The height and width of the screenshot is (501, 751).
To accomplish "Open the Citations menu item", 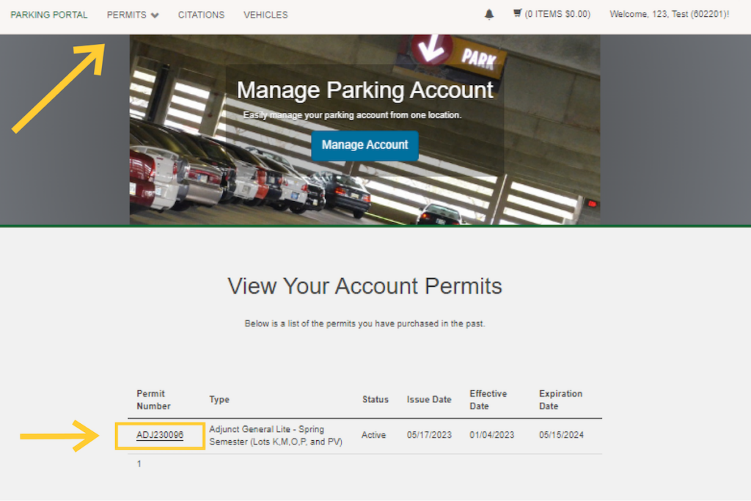I will click(201, 15).
